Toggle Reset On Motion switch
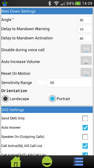 click(86, 72)
